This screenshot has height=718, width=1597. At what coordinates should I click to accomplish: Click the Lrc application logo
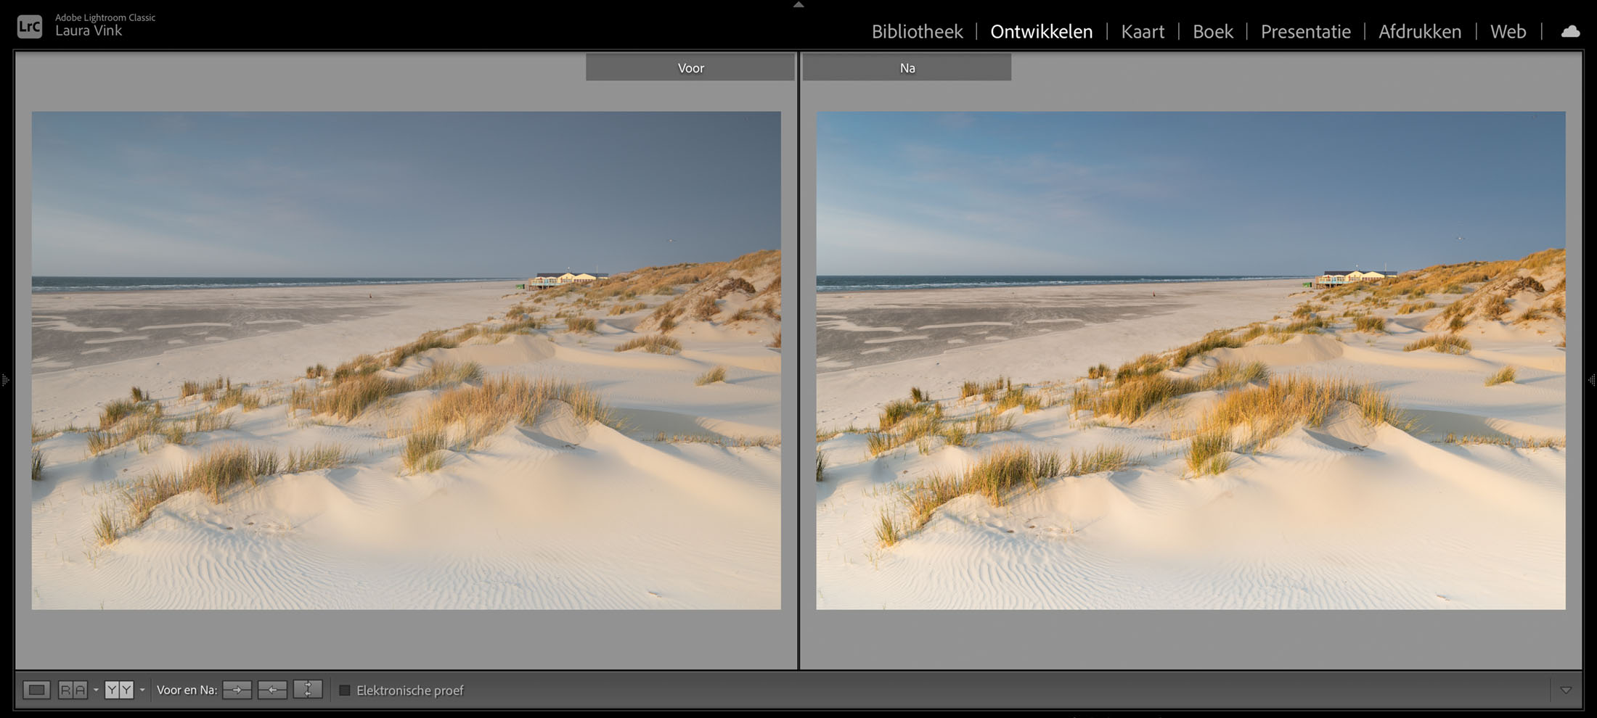tap(30, 27)
